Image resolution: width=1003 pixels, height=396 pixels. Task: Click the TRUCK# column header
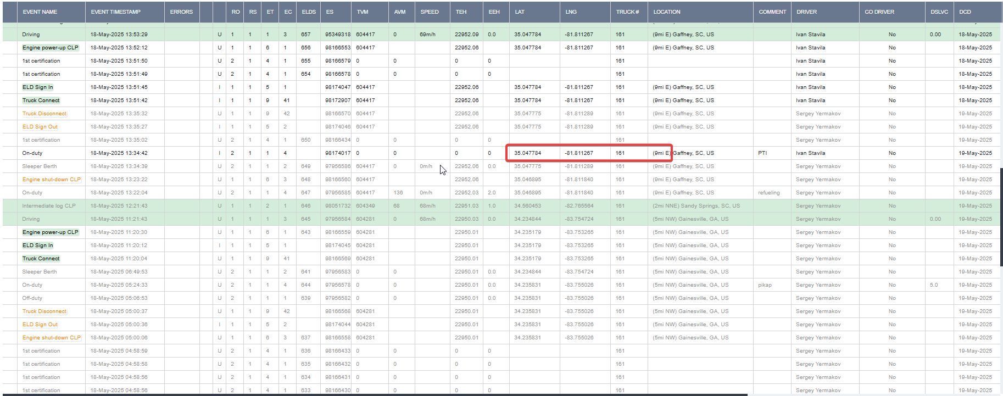[x=627, y=12]
